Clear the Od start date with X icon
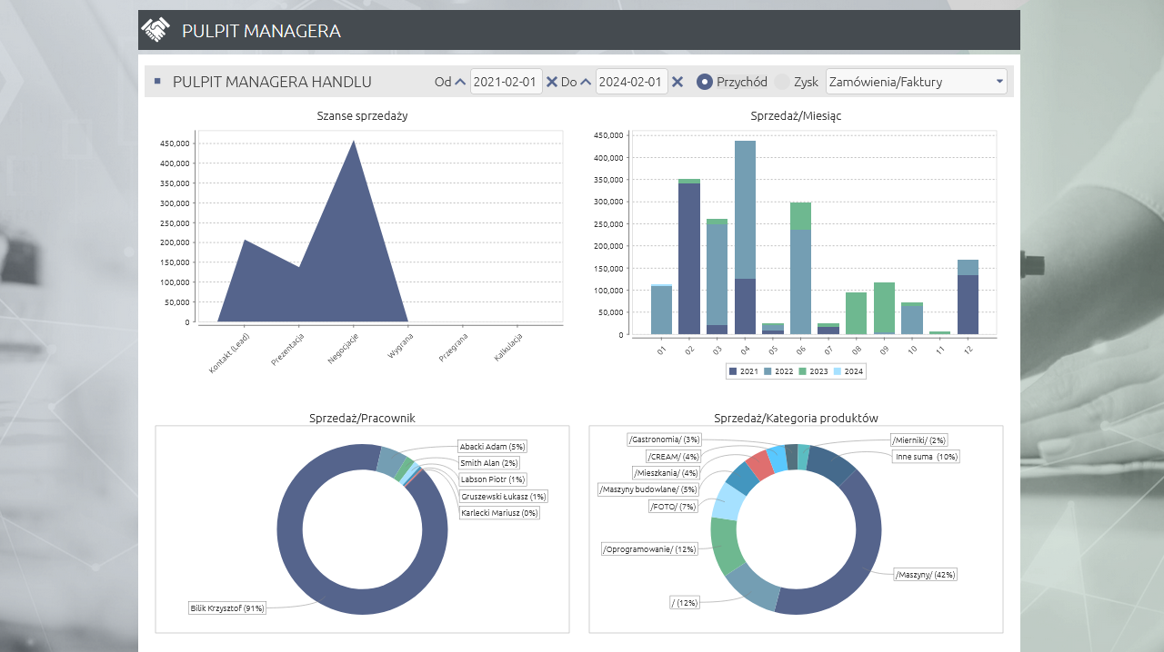Viewport: 1164px width, 652px height. click(x=552, y=82)
